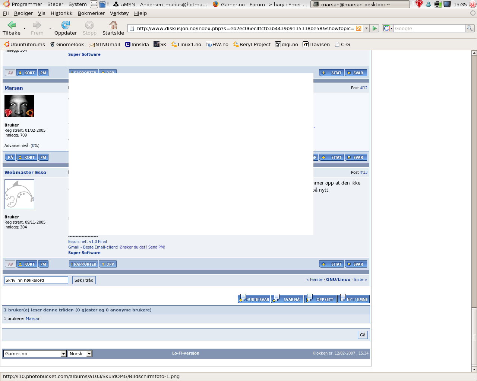This screenshot has width=477, height=381.
Task: Open the HW.no bookmark
Action: coord(217,44)
